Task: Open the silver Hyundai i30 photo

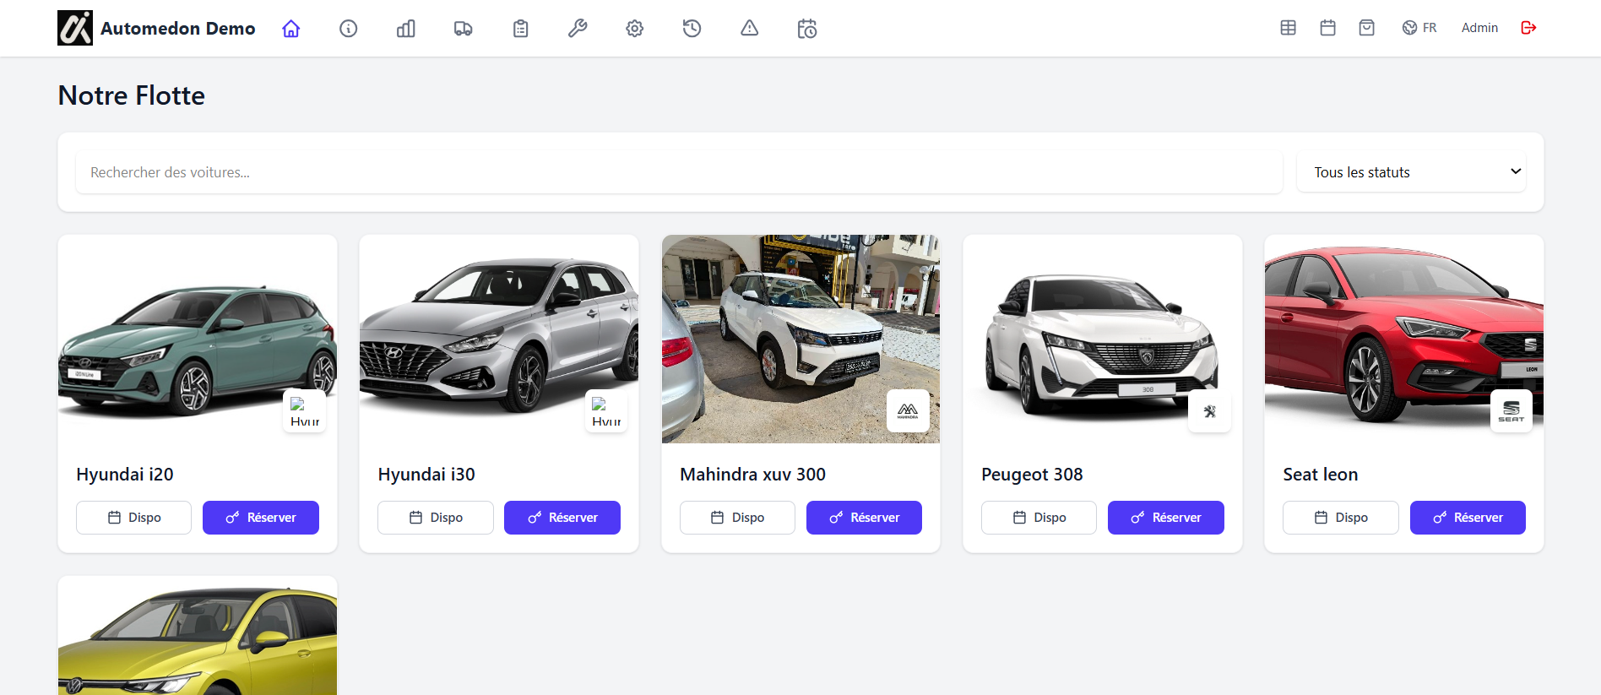Action: (x=499, y=339)
